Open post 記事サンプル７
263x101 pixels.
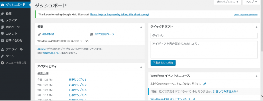[78, 85]
